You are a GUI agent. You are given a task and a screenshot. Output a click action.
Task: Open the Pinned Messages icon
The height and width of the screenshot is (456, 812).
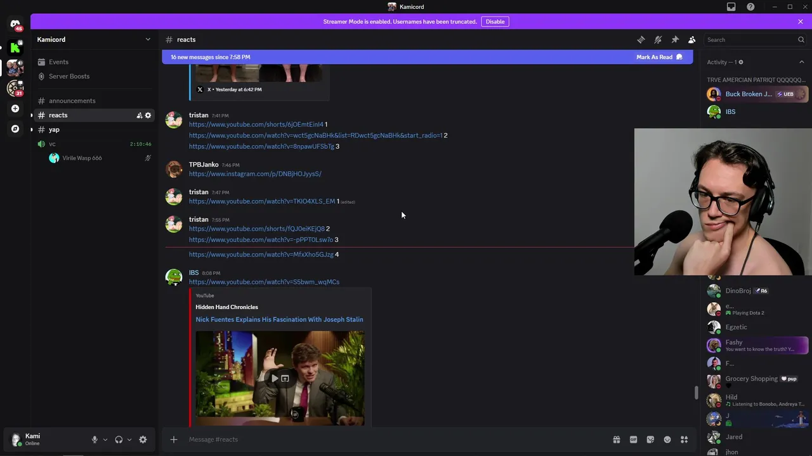click(x=675, y=39)
